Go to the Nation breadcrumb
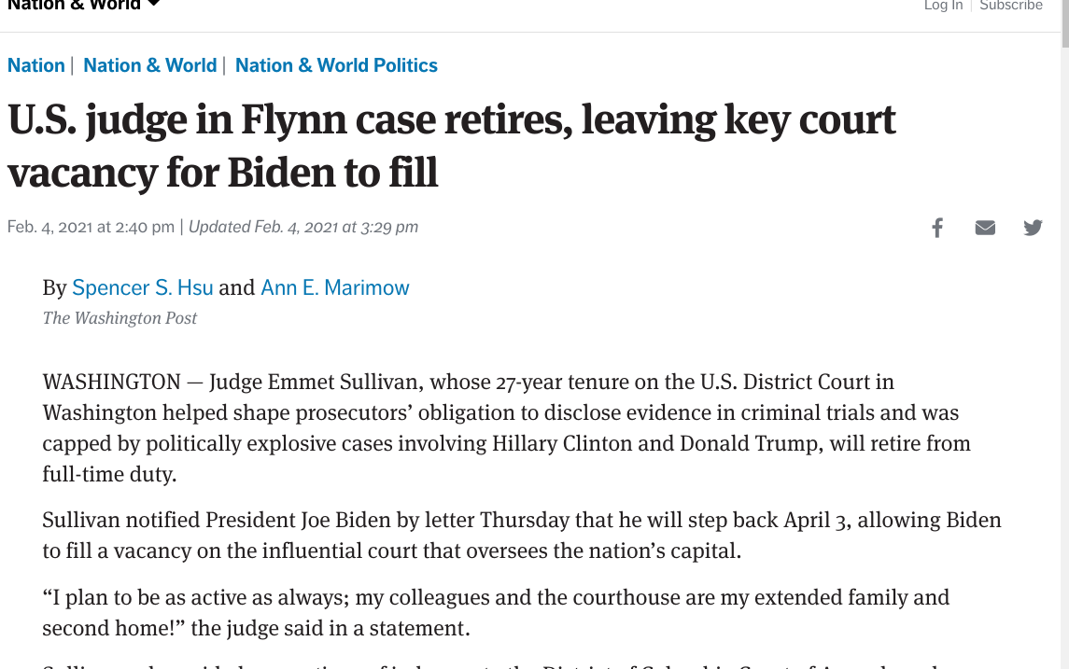The image size is (1069, 669). [36, 65]
